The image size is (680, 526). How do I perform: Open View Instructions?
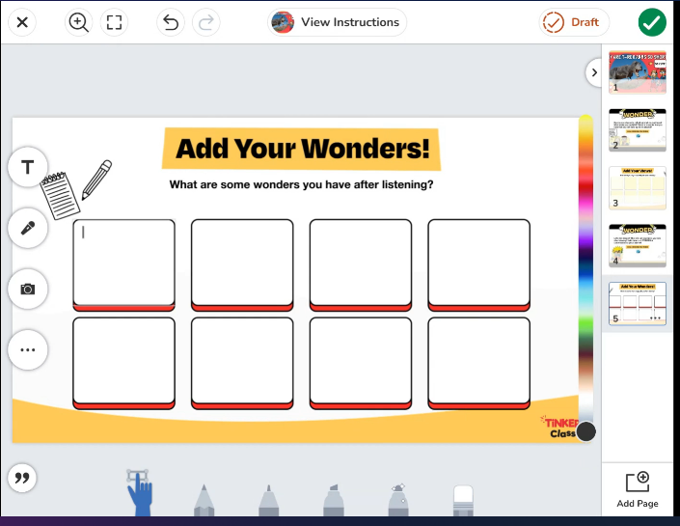[337, 22]
